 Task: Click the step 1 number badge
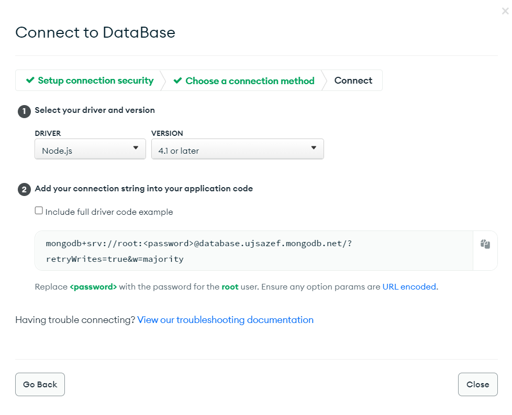click(x=24, y=111)
